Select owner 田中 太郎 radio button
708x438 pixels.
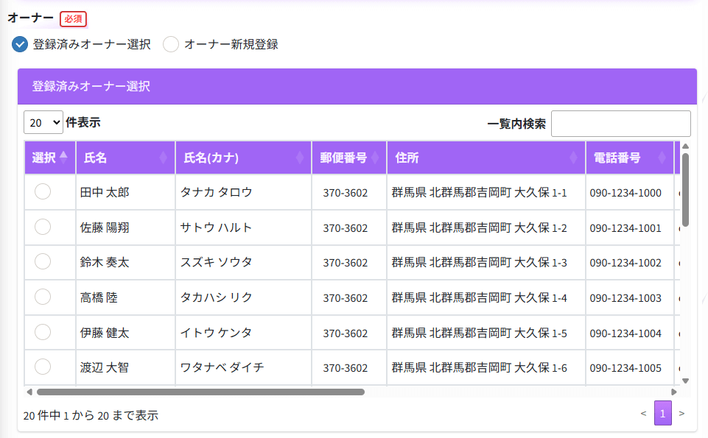tap(43, 191)
